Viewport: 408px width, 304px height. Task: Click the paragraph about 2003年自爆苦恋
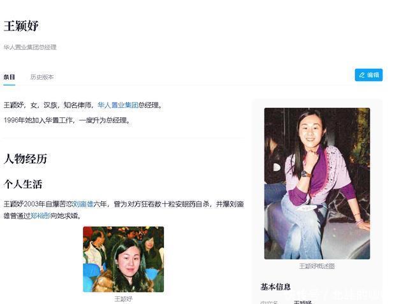(124, 210)
